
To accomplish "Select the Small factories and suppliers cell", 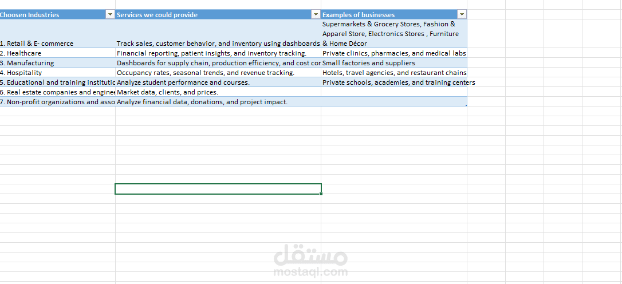I will click(x=394, y=63).
